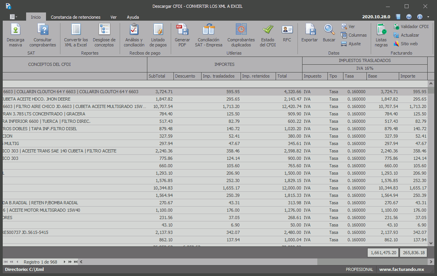Viewport: 437px width, 276px height.
Task: Expand the title bar options arrow
Action: click(x=428, y=17)
